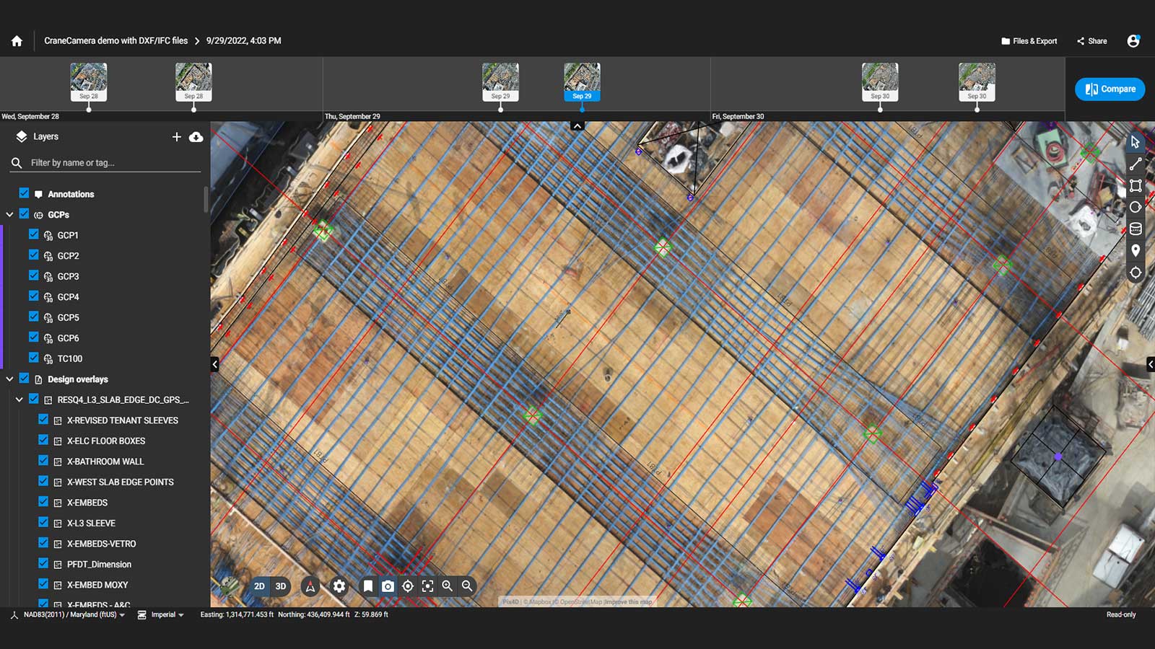Viewport: 1155px width, 649px height.
Task: Take a snapshot with the camera icon
Action: tap(388, 586)
